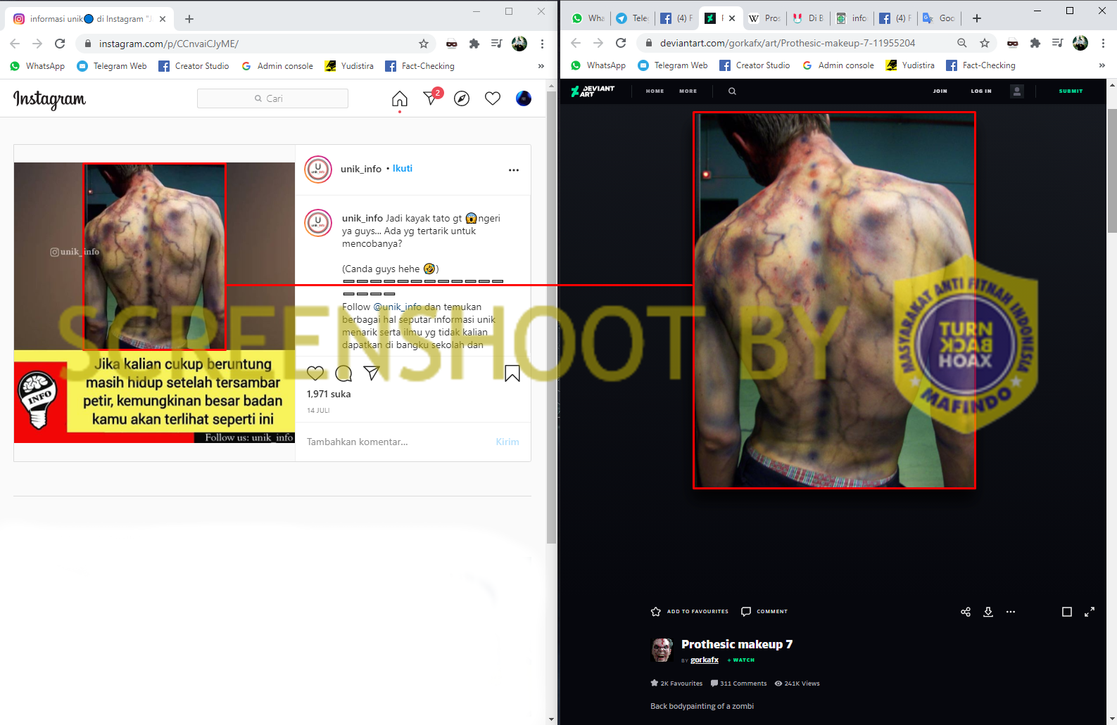Expand bookmarks overflow in DeviantArt window
This screenshot has height=725, width=1117.
[x=1102, y=65]
